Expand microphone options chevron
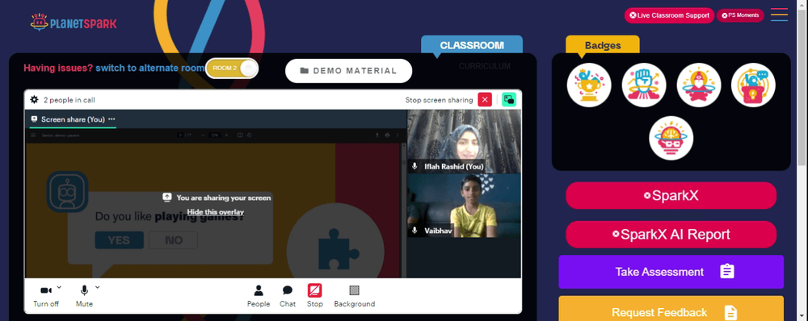Viewport: 808px width, 321px height. (x=98, y=287)
